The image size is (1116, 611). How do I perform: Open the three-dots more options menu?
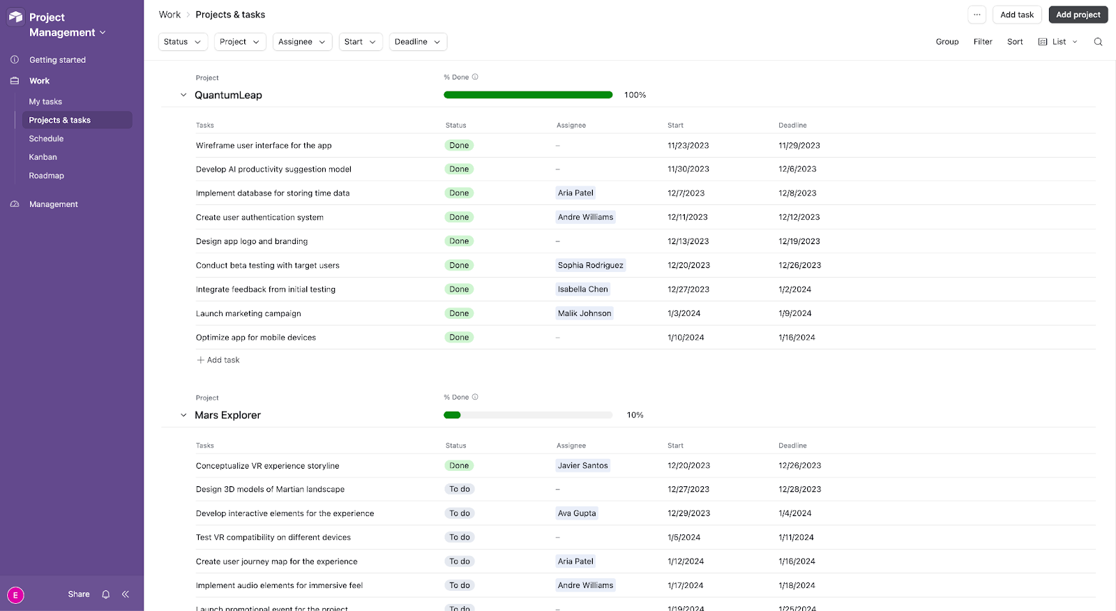click(977, 15)
